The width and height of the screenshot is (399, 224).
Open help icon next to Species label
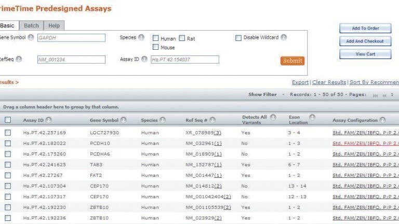(x=141, y=37)
